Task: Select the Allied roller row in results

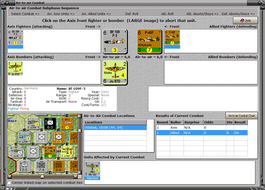Action: (202, 133)
